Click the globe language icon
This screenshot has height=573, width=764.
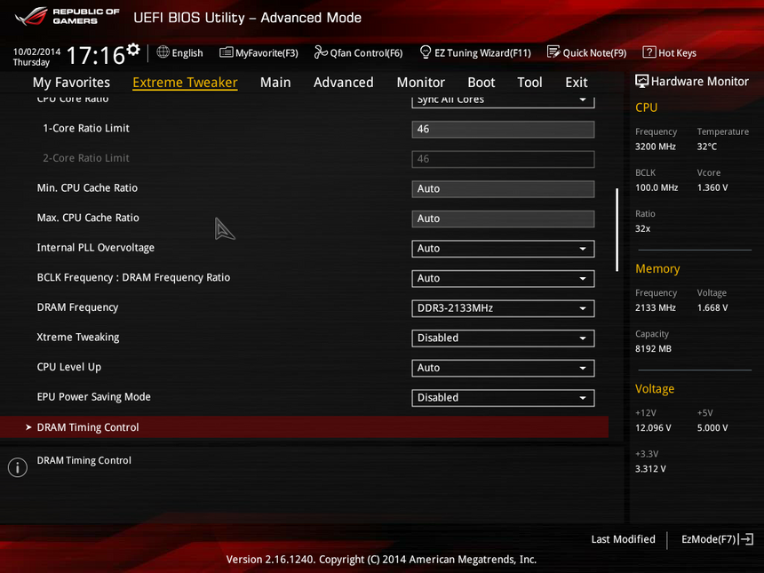tap(163, 52)
